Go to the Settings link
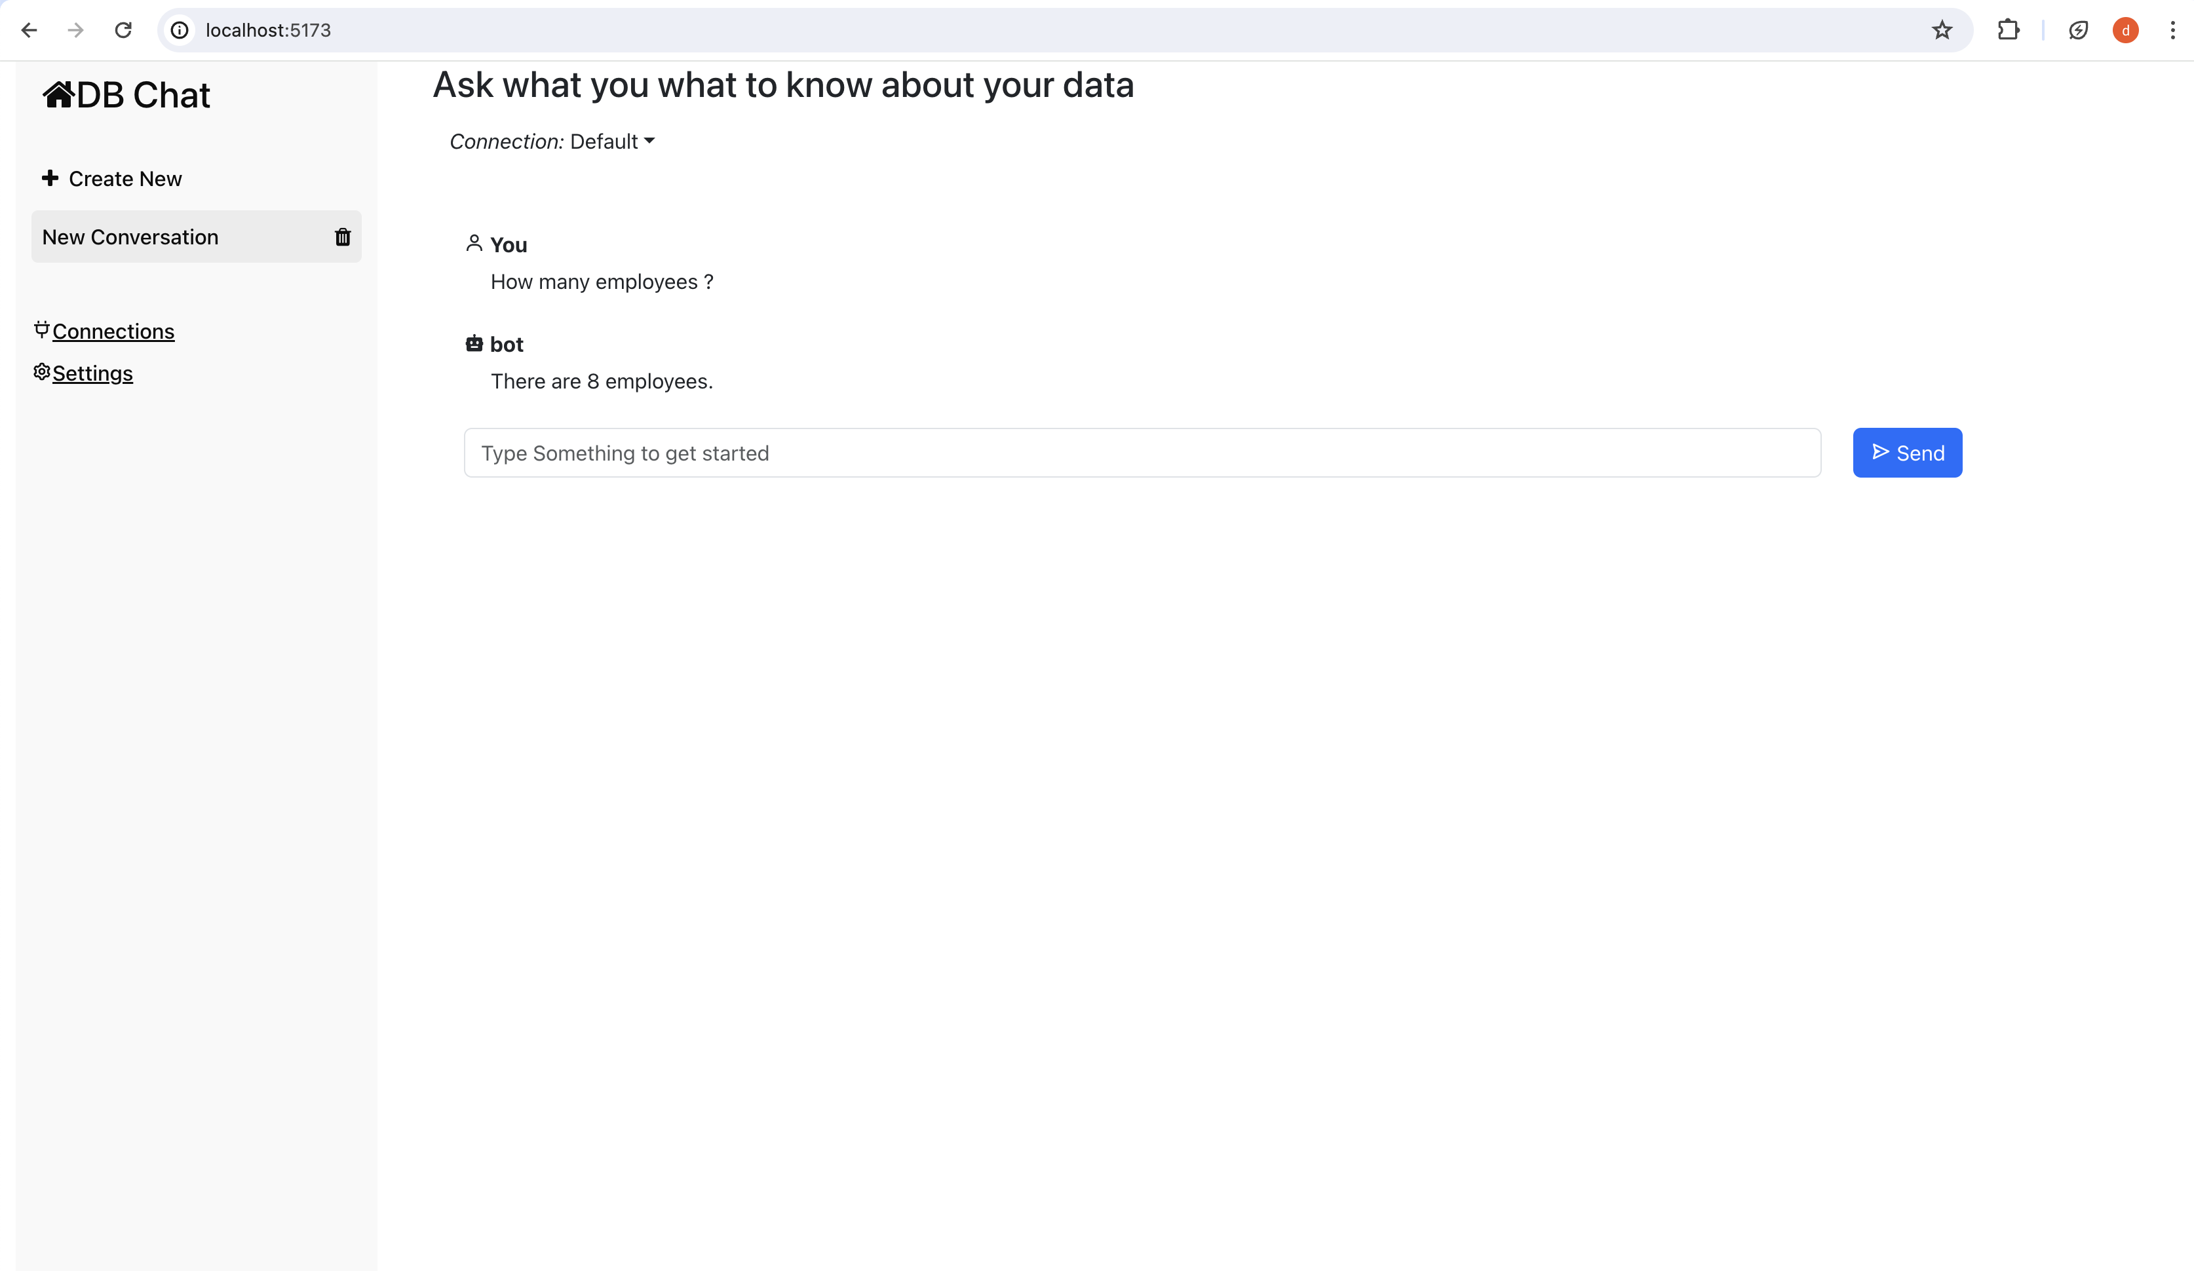The width and height of the screenshot is (2194, 1271). pos(92,373)
